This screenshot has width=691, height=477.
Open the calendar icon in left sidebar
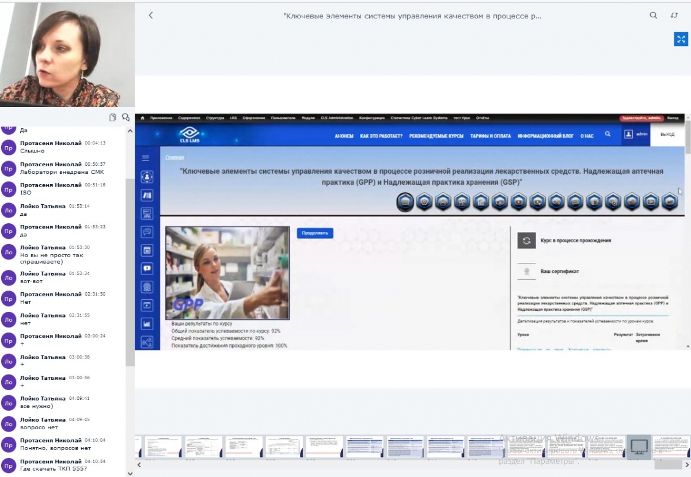(x=147, y=250)
